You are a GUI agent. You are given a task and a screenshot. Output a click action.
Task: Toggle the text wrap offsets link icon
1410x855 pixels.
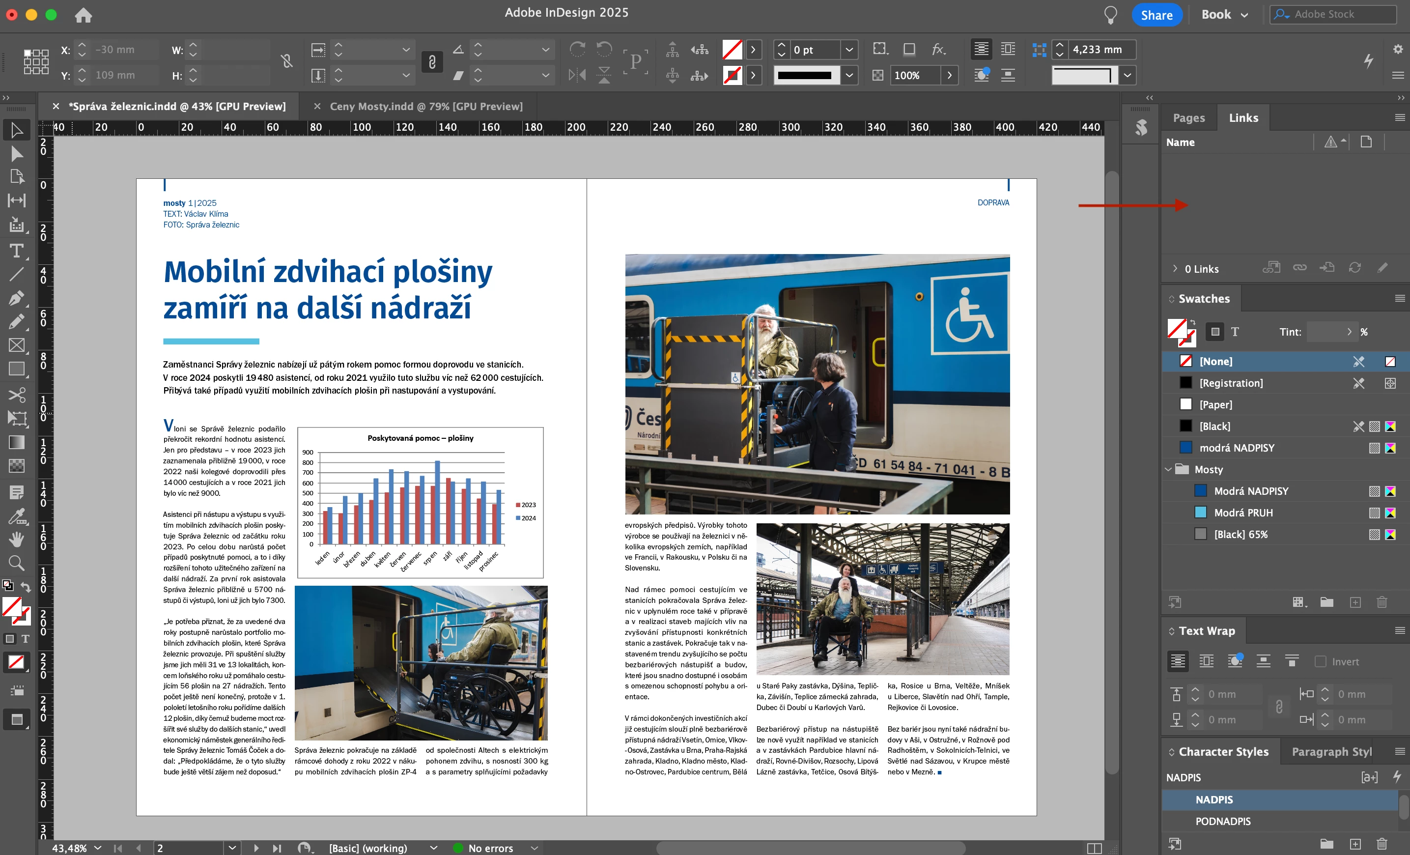tap(1279, 707)
